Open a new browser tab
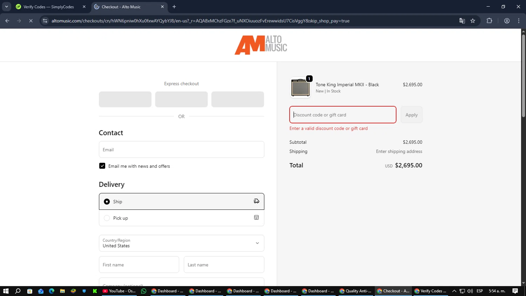 174,7
